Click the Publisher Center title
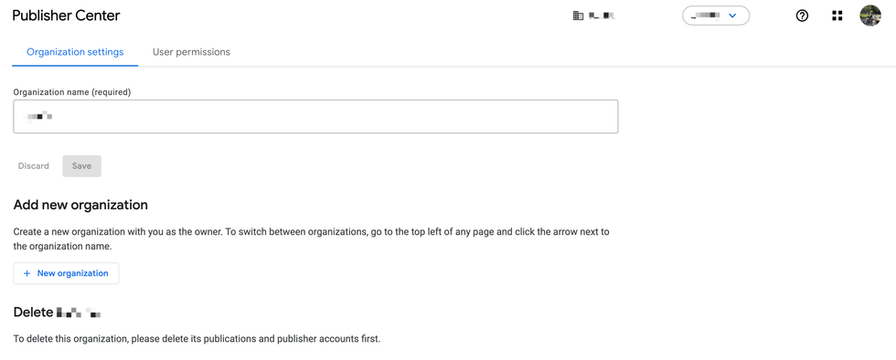Screen dimensions: 896x360 pos(66,16)
